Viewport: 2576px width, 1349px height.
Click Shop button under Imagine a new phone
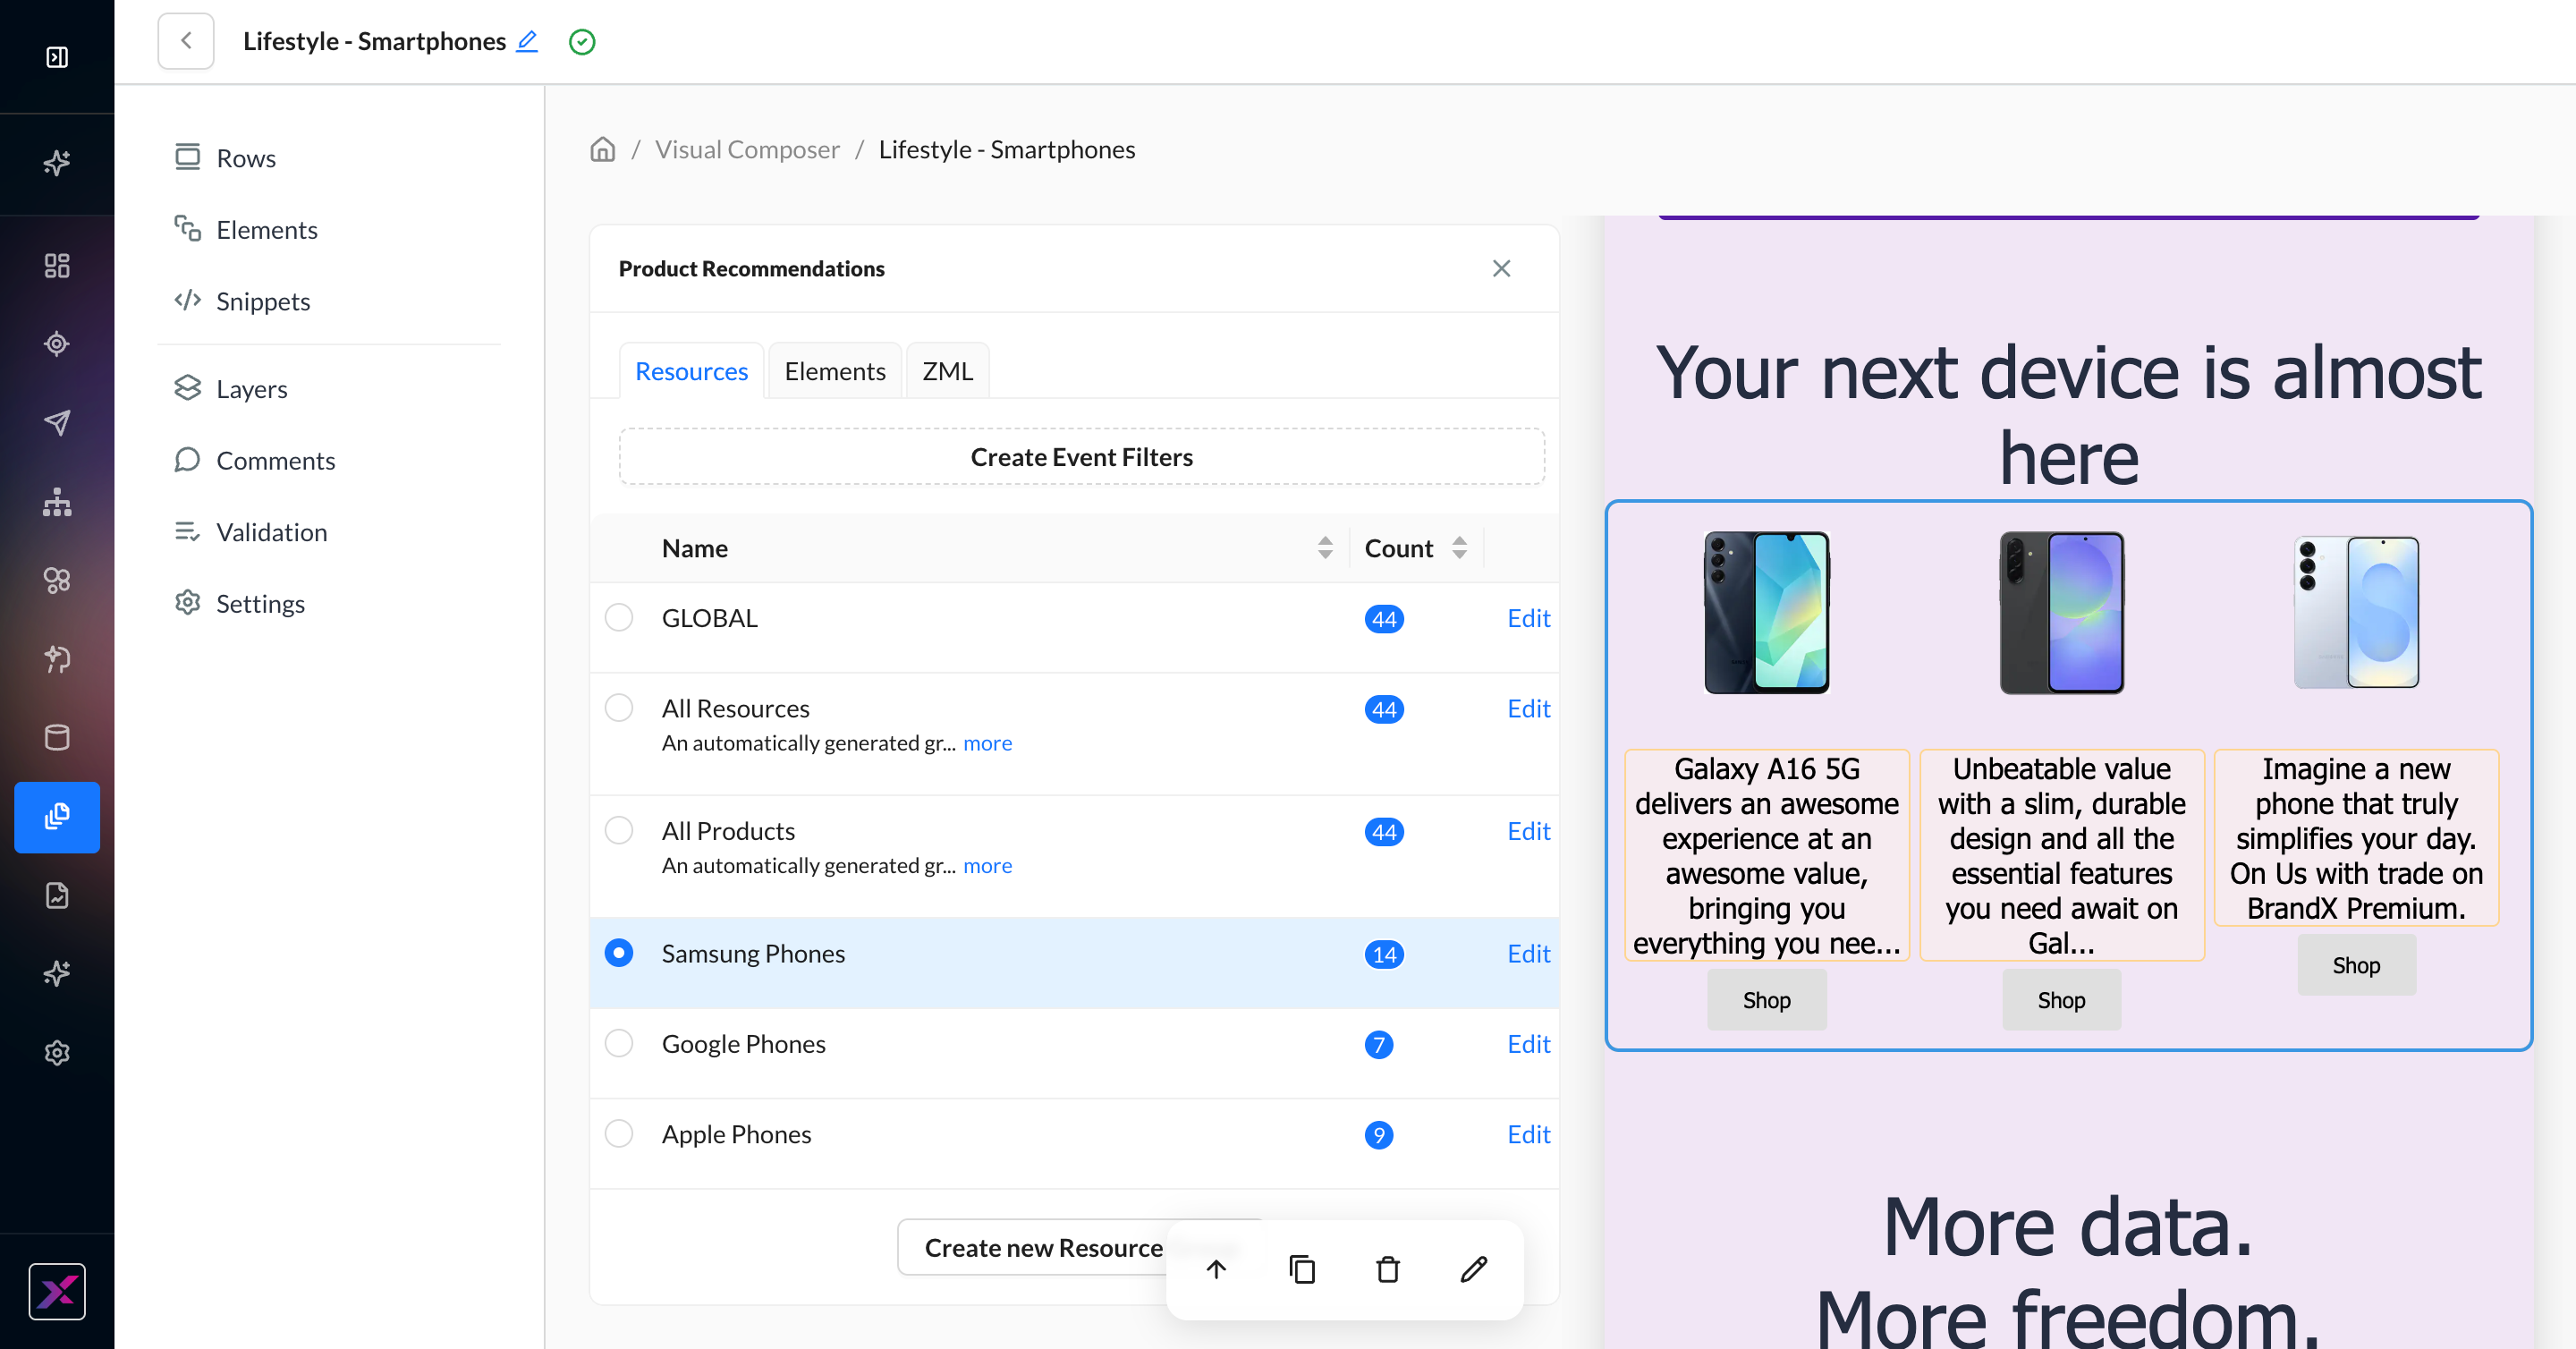point(2356,965)
